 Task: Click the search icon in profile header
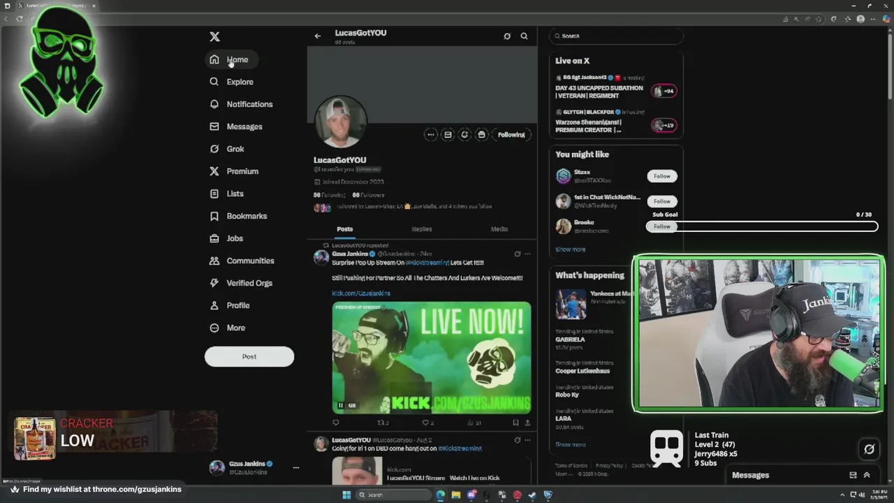point(524,36)
